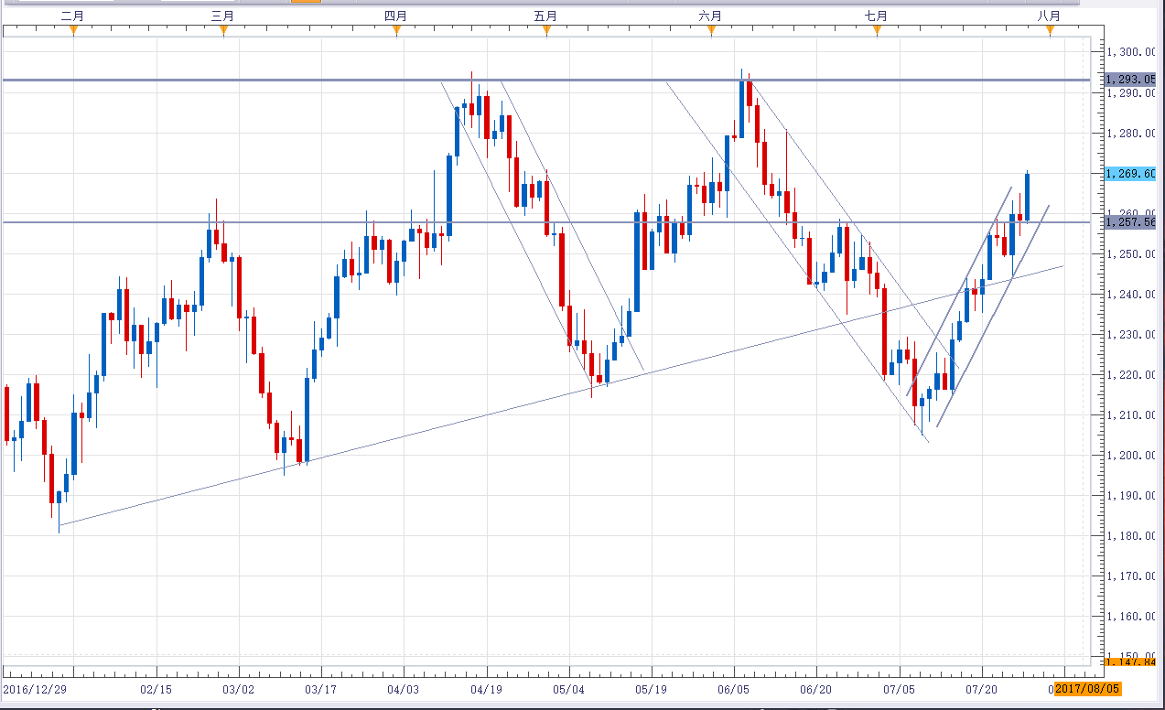1165x710 pixels.
Task: Click the latest blue candlestick on the chart
Action: (1028, 196)
